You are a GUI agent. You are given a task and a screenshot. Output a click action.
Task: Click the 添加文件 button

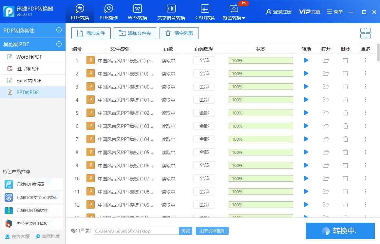pyautogui.click(x=91, y=33)
